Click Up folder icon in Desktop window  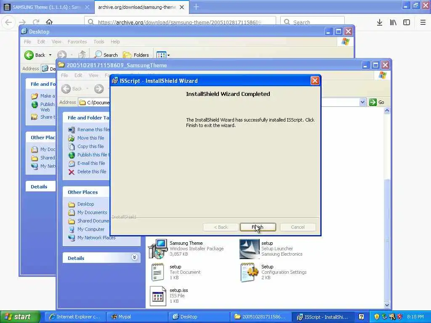pyautogui.click(x=82, y=55)
